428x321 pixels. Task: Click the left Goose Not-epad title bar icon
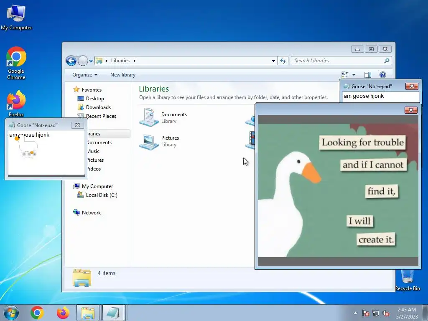coord(12,125)
